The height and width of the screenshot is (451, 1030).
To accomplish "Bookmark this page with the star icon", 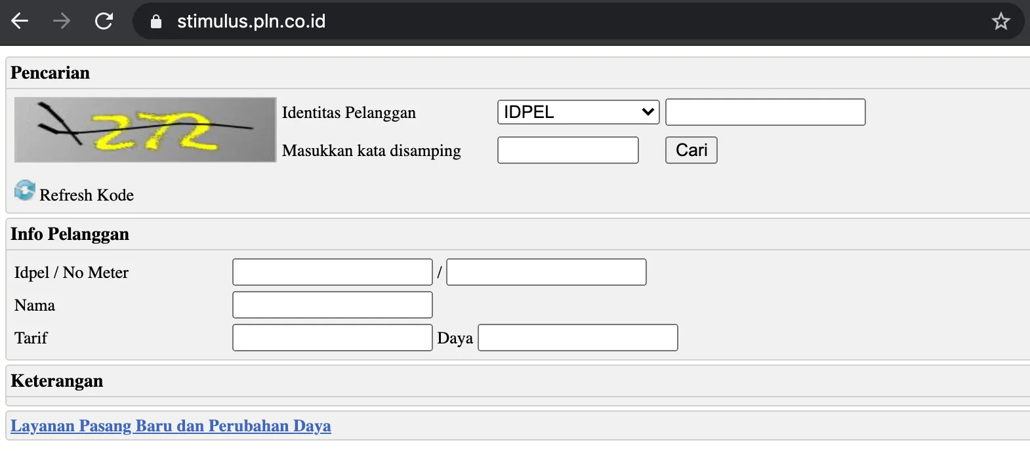I will pos(1000,22).
